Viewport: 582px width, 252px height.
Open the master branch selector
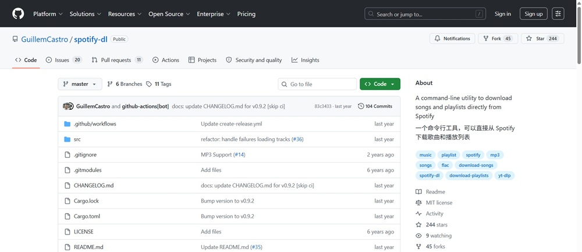[x=80, y=84]
